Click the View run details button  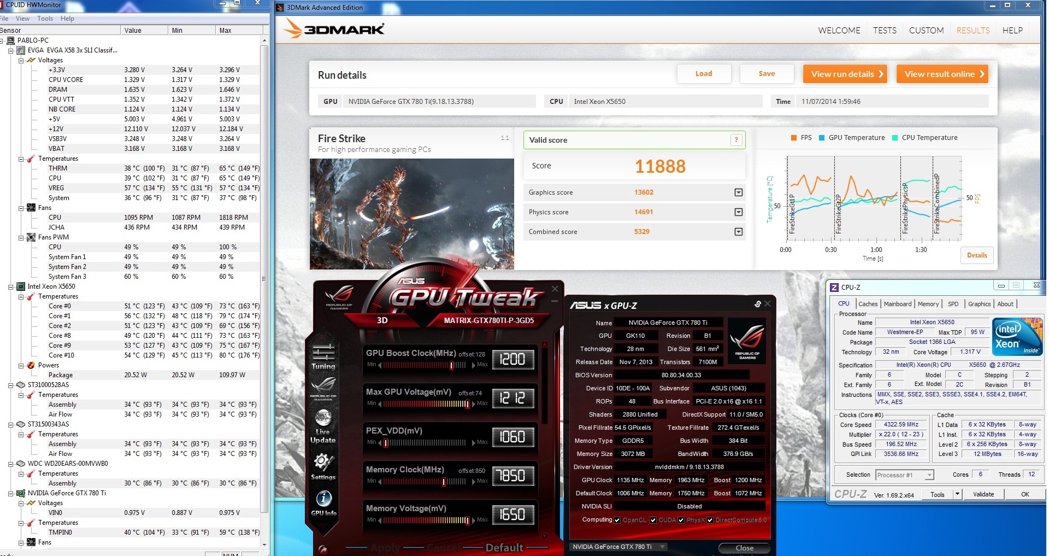(x=845, y=74)
